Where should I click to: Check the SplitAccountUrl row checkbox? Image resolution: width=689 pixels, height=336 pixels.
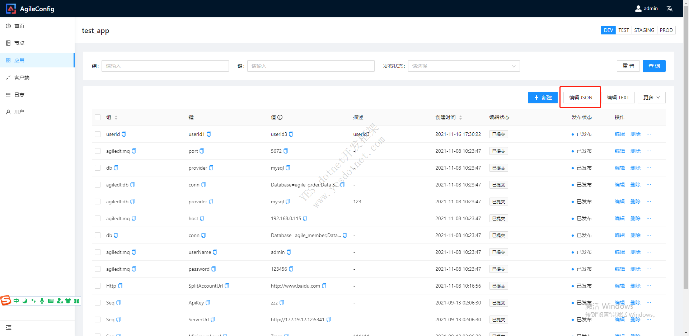click(x=98, y=286)
